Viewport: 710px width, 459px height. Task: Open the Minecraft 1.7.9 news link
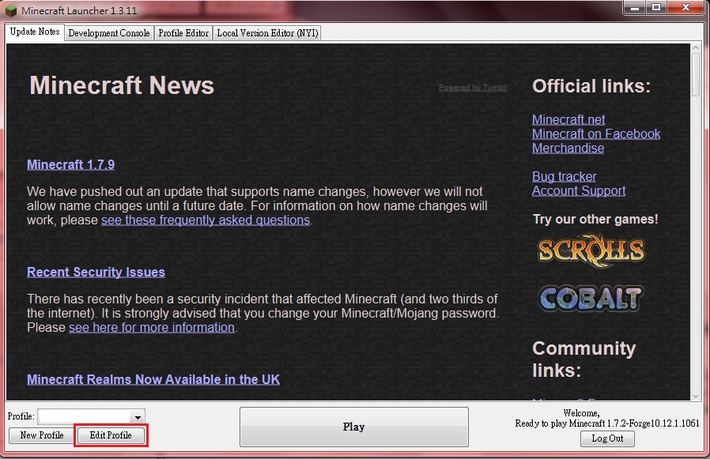(x=70, y=165)
